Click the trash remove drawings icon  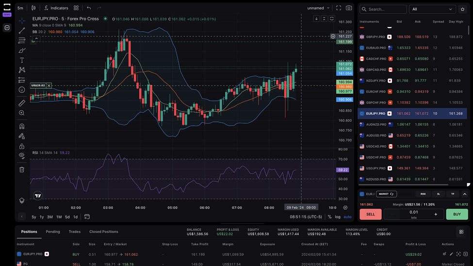[x=22, y=169]
